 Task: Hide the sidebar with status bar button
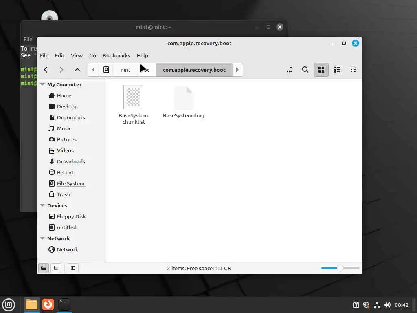coord(73,268)
